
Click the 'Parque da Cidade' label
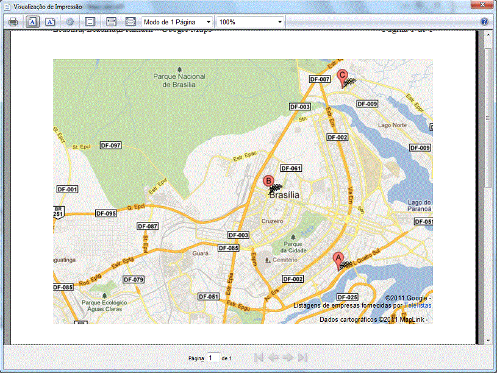293,247
